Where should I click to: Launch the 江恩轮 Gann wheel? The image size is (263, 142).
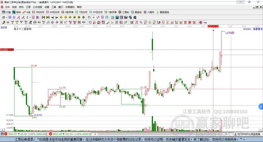[x=124, y=12]
